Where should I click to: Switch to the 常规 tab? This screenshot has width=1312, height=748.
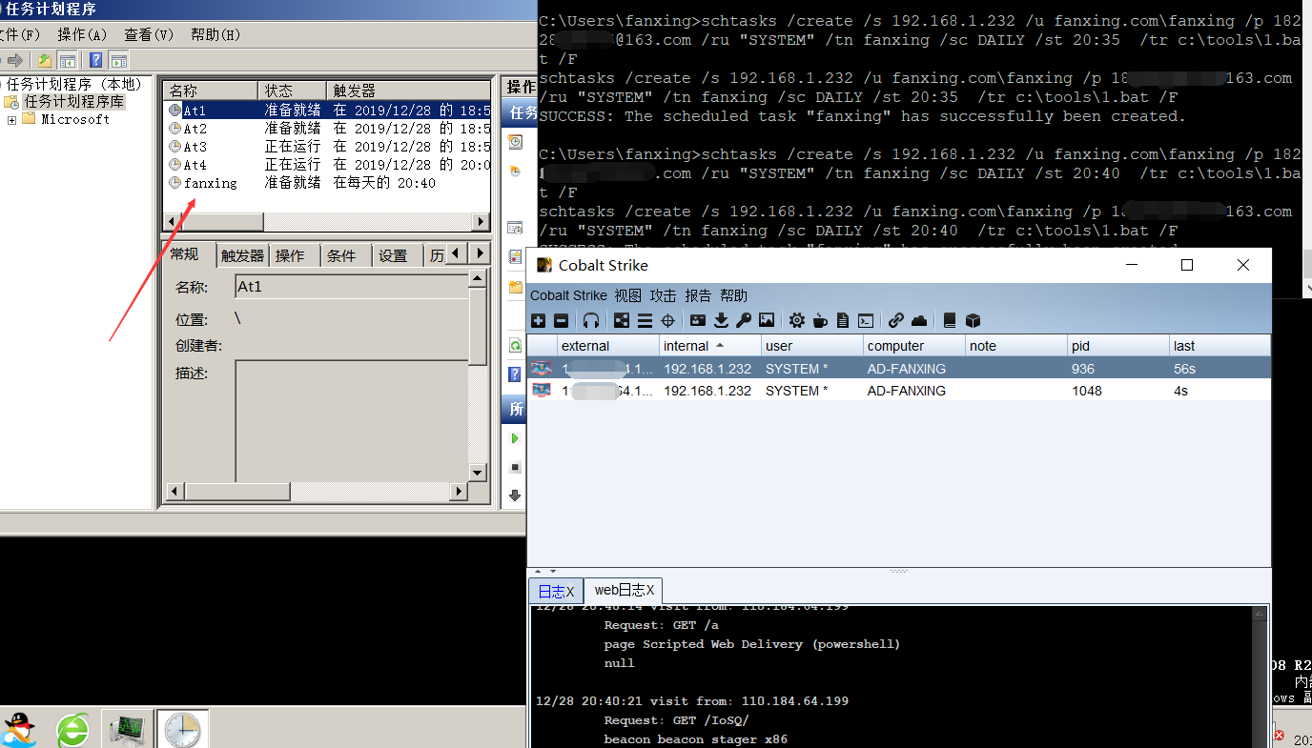click(185, 253)
